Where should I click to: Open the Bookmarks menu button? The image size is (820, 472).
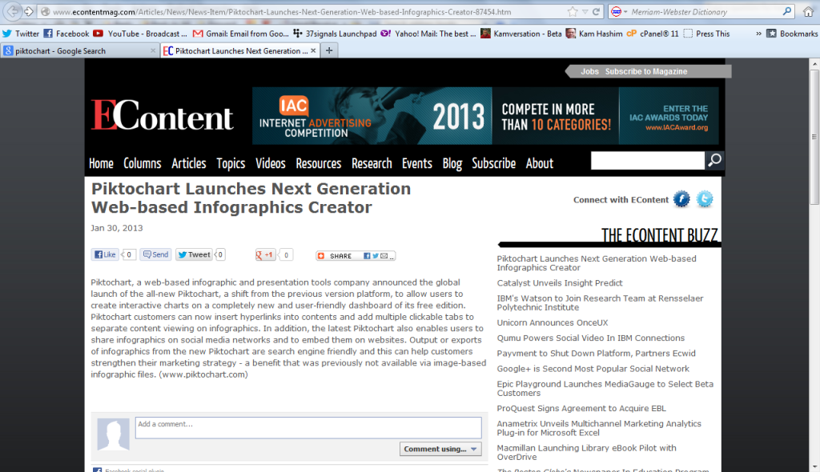tap(792, 34)
